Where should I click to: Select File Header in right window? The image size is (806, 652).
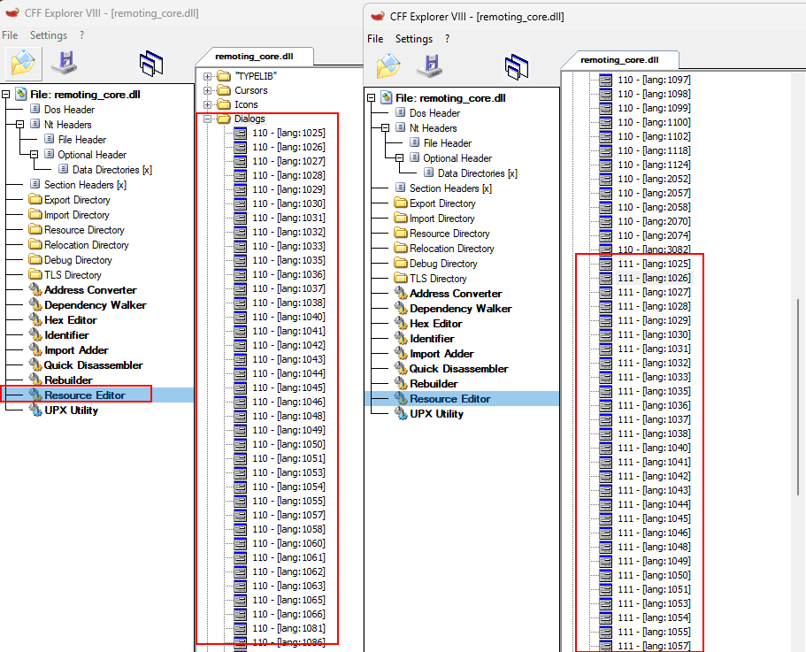click(447, 142)
